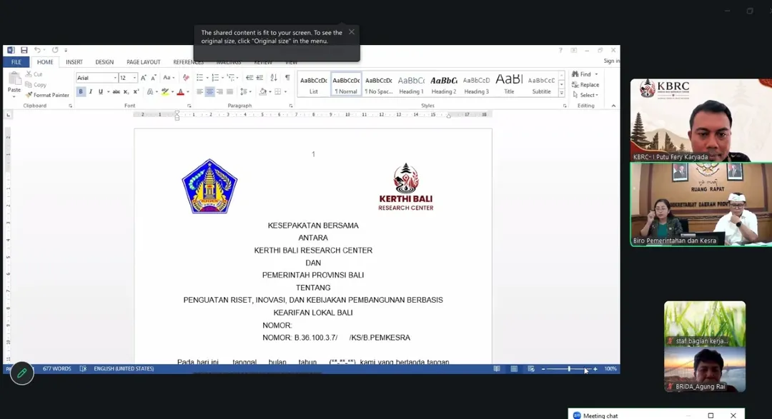The width and height of the screenshot is (772, 419).
Task: Switch to the INSERT tab
Action: [74, 62]
